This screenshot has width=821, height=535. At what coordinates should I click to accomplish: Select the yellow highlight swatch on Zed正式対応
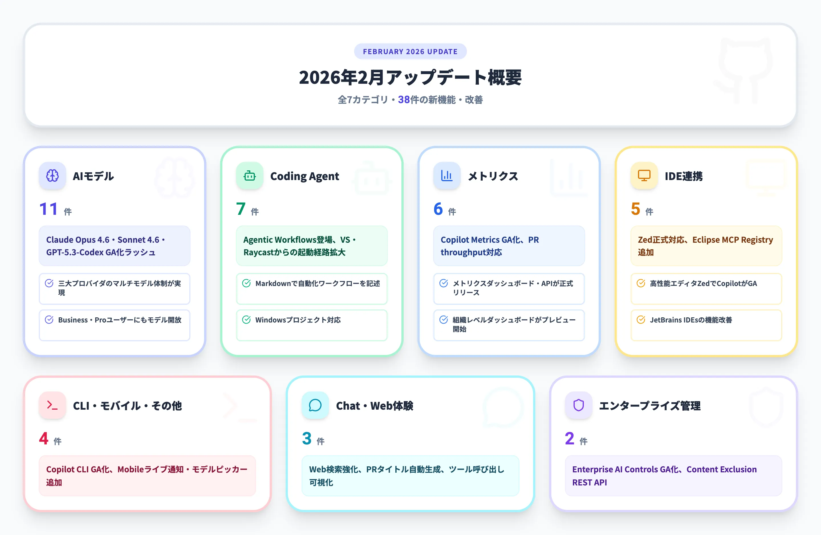coord(706,246)
